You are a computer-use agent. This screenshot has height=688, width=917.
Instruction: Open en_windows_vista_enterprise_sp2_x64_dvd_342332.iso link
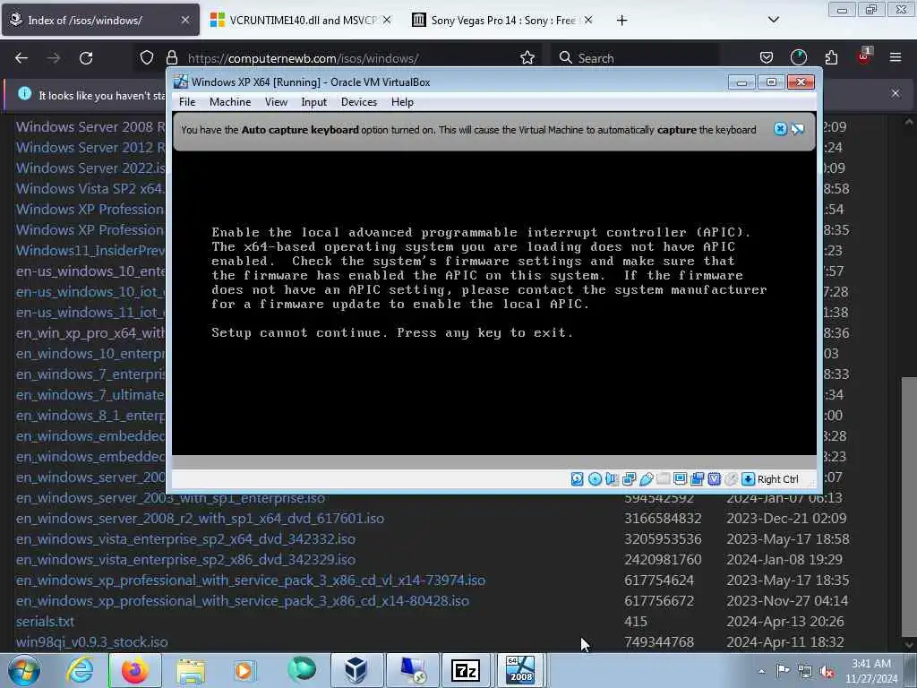(x=185, y=538)
